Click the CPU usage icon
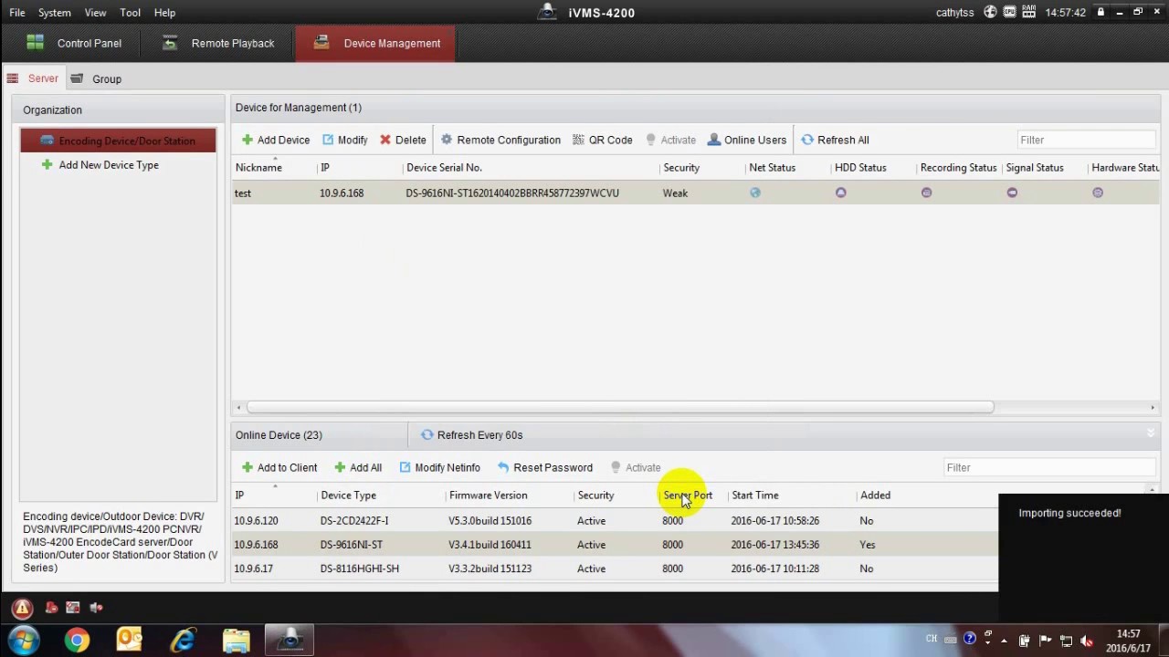The width and height of the screenshot is (1169, 657). point(1010,13)
